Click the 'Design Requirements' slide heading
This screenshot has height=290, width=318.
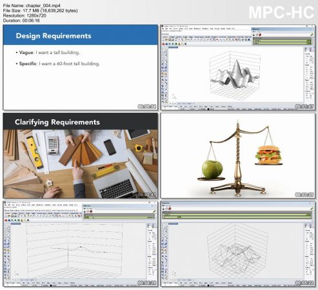point(54,35)
